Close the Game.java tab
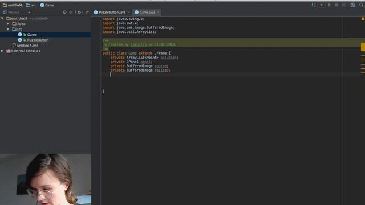This screenshot has width=365, height=205. pyautogui.click(x=159, y=13)
